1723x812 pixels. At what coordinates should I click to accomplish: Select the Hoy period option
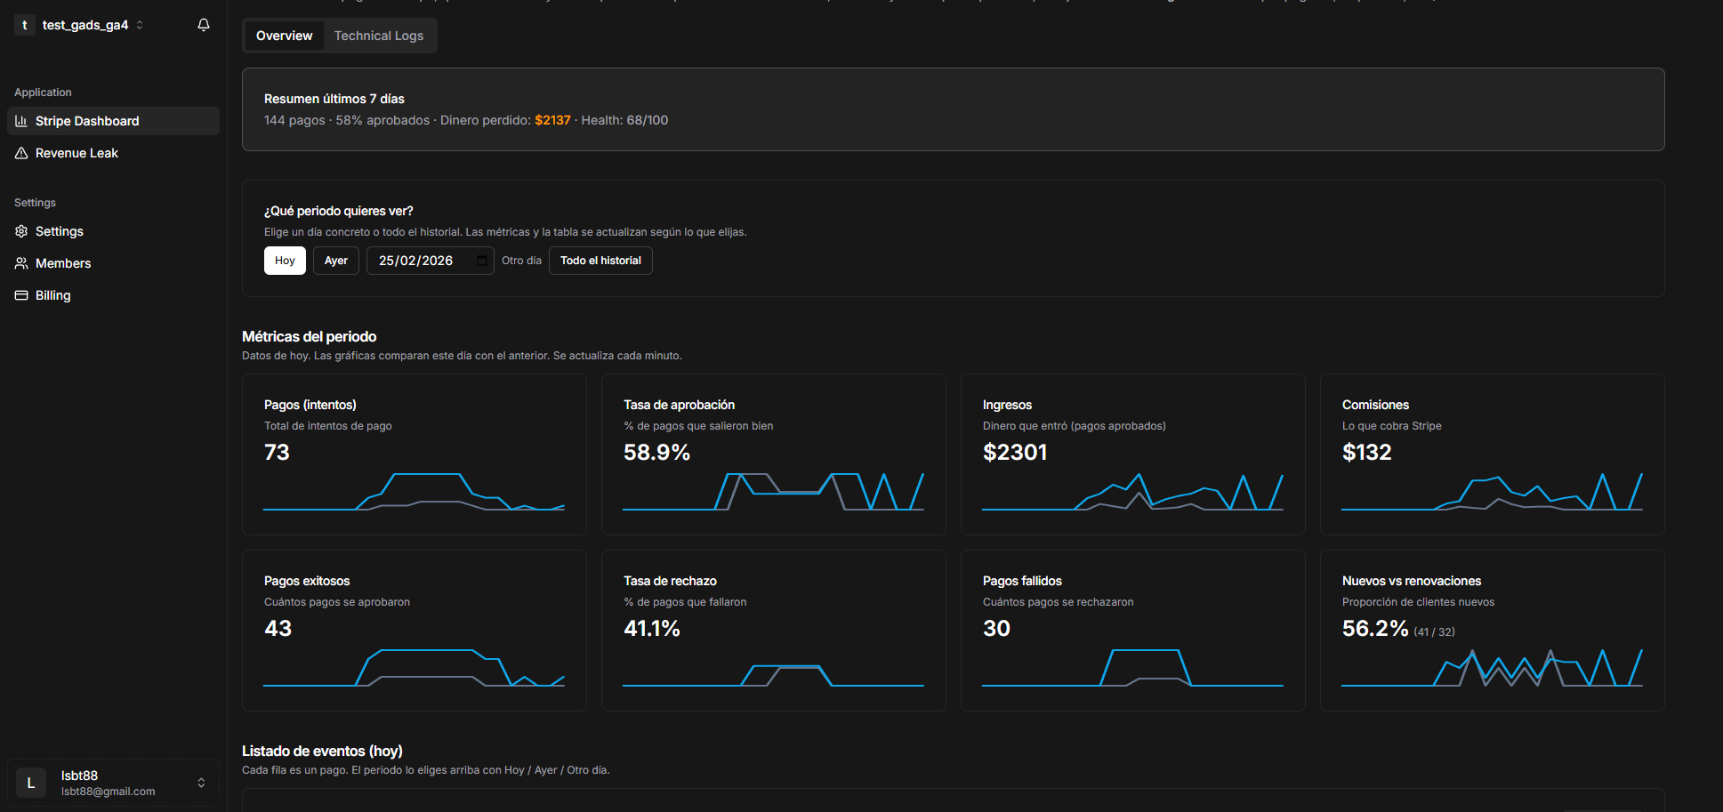[x=284, y=260]
